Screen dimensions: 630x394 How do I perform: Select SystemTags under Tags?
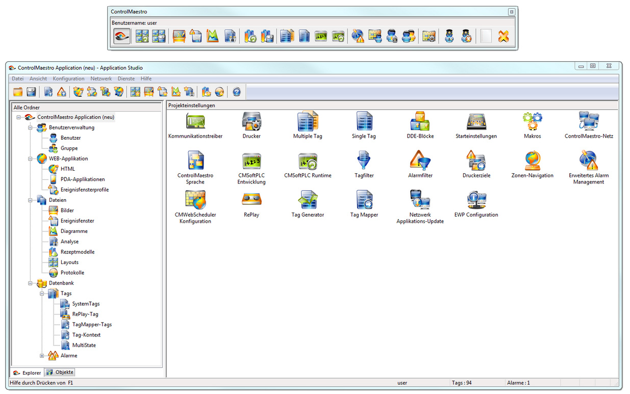pyautogui.click(x=86, y=304)
